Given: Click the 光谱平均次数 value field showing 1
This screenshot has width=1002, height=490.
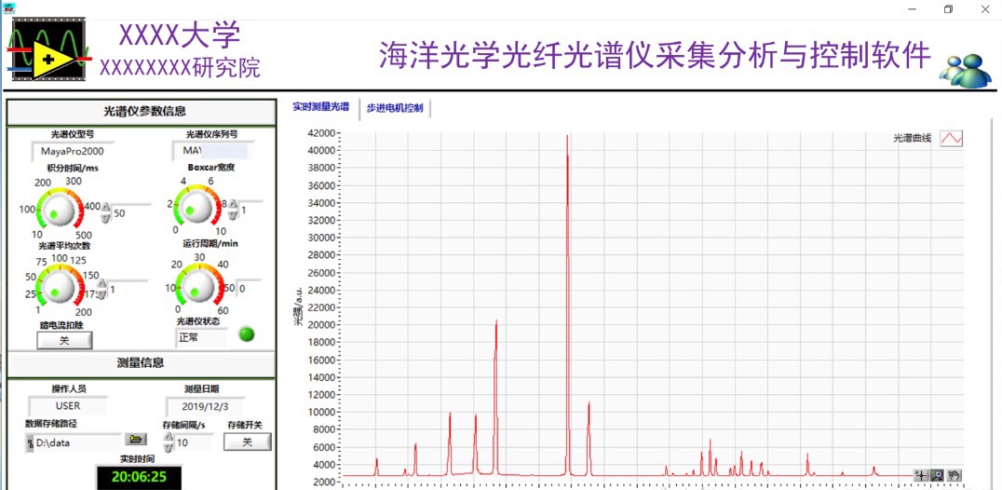Looking at the screenshot, I should pos(128,290).
